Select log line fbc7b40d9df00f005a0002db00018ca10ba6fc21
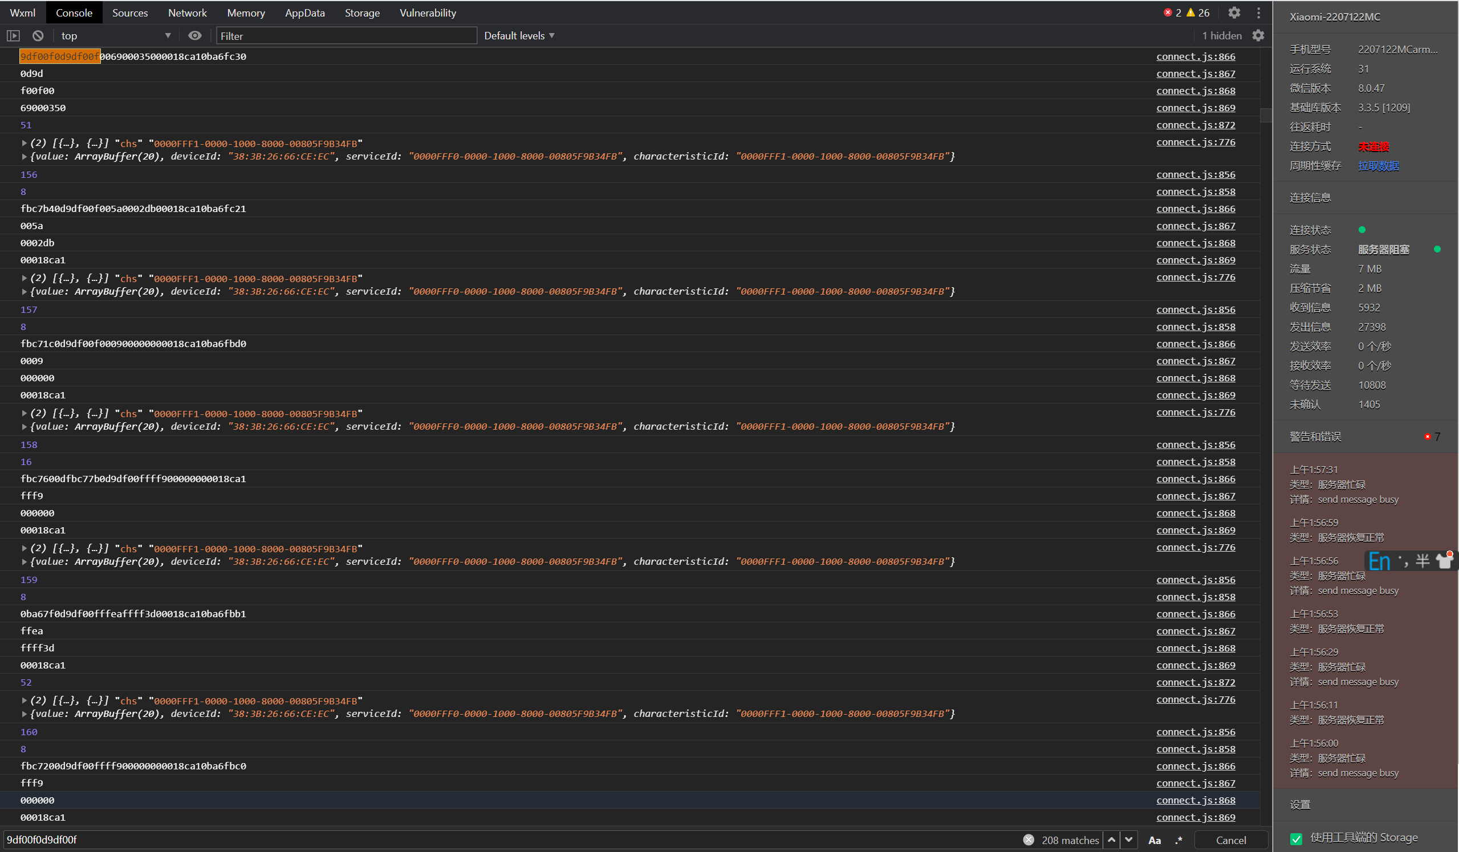The width and height of the screenshot is (1459, 852). click(133, 209)
